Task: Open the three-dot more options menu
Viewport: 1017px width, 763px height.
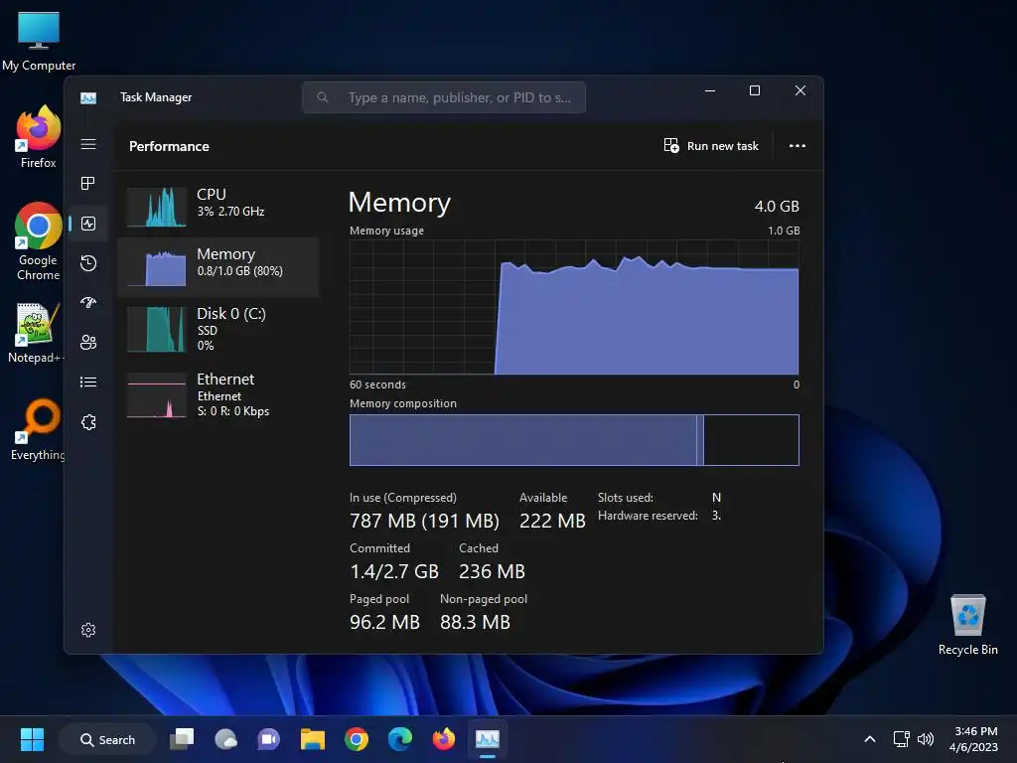Action: (798, 146)
